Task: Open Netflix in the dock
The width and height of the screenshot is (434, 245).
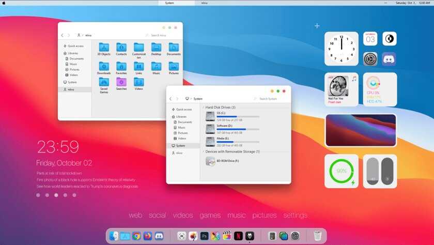Action: tap(238, 236)
